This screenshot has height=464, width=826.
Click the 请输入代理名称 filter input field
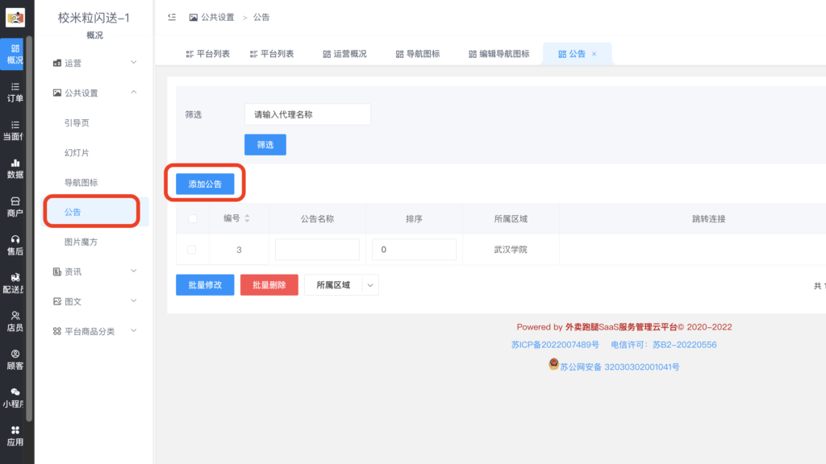(x=307, y=114)
